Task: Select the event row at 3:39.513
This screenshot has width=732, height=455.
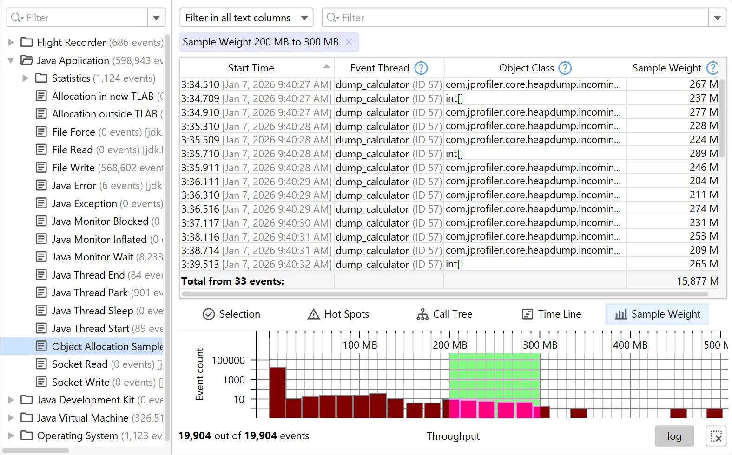Action: tap(449, 264)
